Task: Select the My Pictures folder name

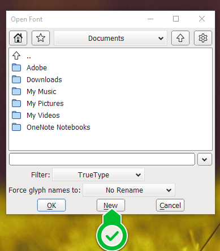Action: click(x=45, y=104)
